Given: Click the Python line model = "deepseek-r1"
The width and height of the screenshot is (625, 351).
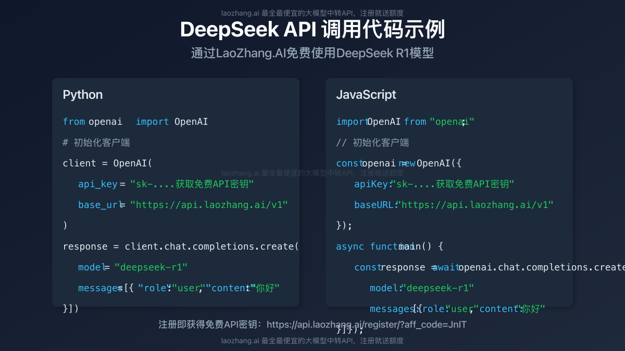Looking at the screenshot, I should [133, 267].
